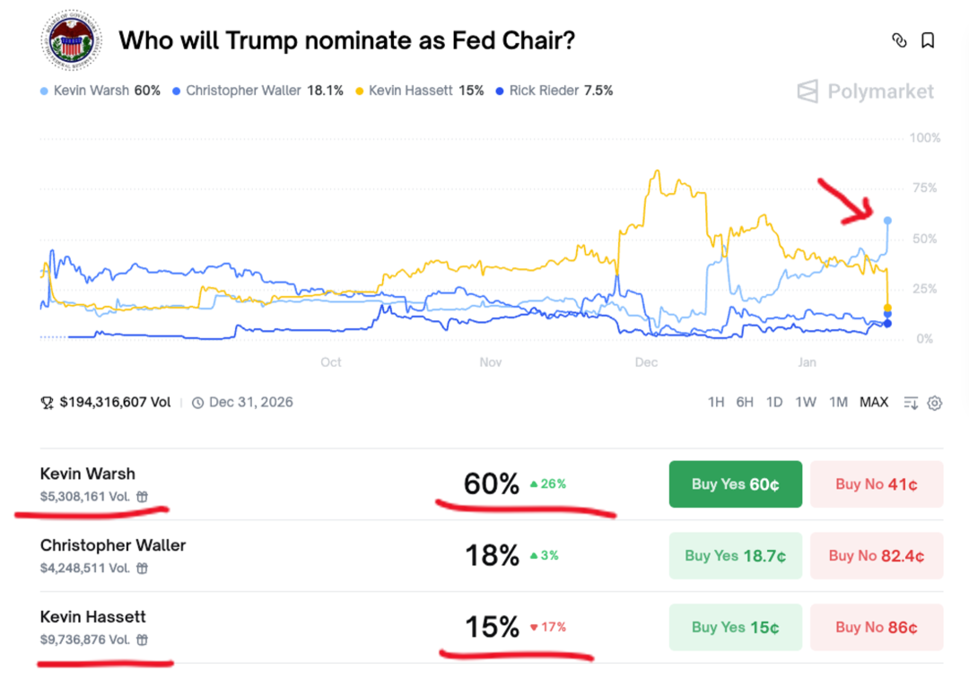This screenshot has width=969, height=679.
Task: Toggle the Rick Rieder legend entry
Action: 554,91
